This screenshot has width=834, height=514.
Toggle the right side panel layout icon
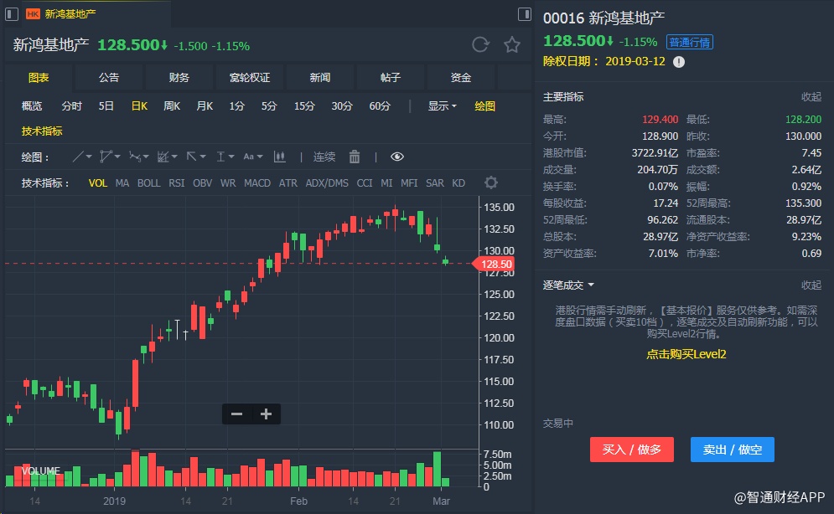(525, 14)
